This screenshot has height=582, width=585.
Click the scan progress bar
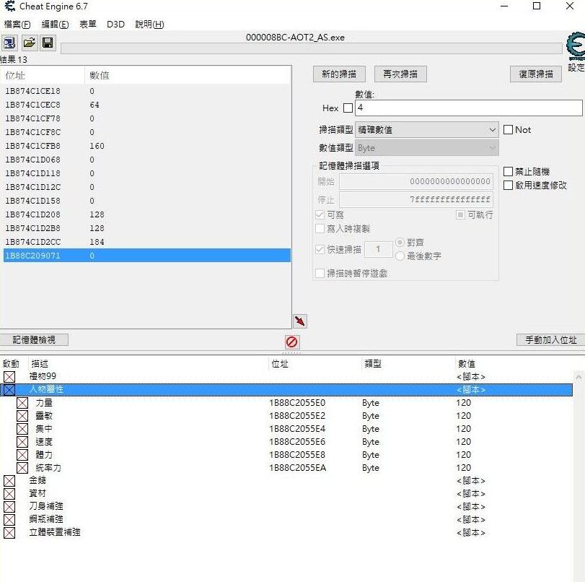click(x=312, y=48)
